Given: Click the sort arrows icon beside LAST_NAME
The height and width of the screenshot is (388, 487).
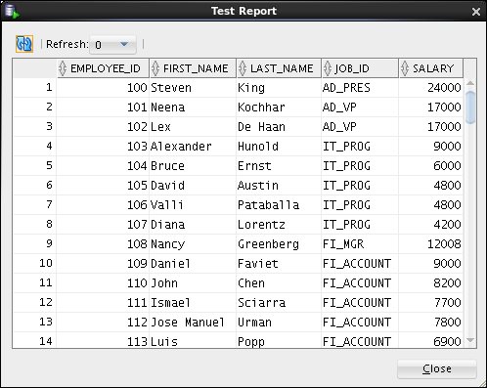Looking at the screenshot, I should (243, 68).
